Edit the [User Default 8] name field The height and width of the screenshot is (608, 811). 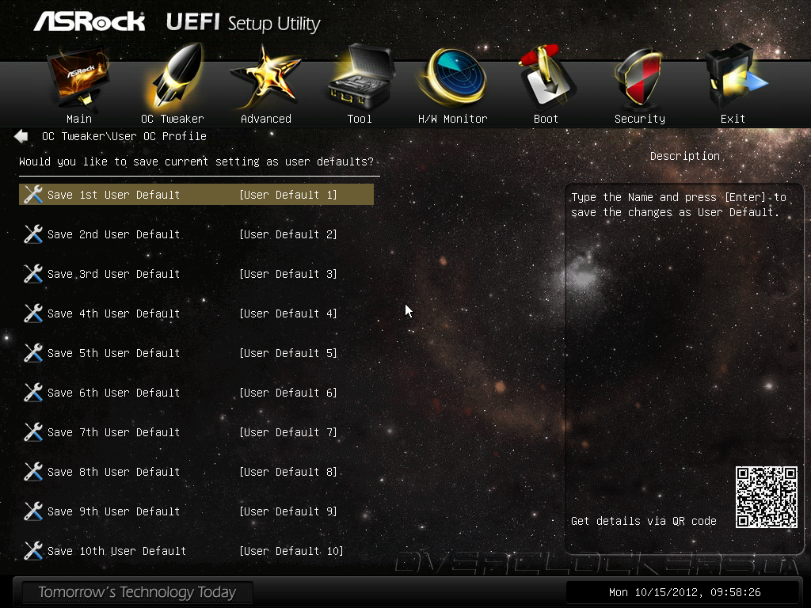tap(288, 472)
